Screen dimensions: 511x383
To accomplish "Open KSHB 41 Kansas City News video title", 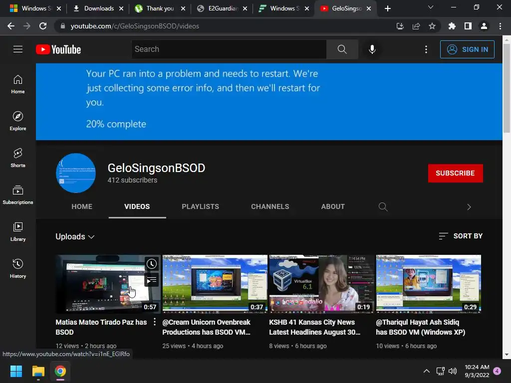I will coord(314,327).
